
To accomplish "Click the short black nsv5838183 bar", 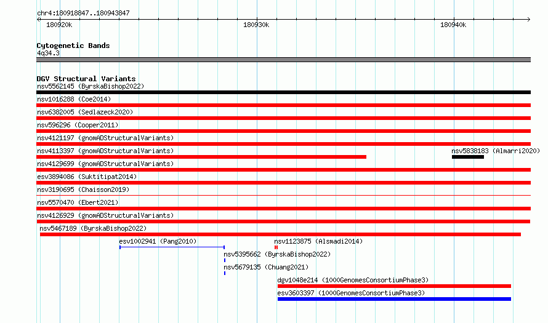I will coord(468,157).
